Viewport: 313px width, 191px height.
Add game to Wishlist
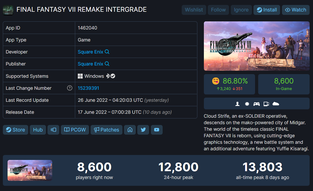(194, 10)
